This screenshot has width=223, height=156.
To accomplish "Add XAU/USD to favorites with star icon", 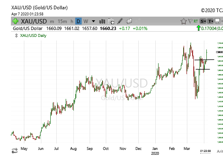I will [x=183, y=21].
